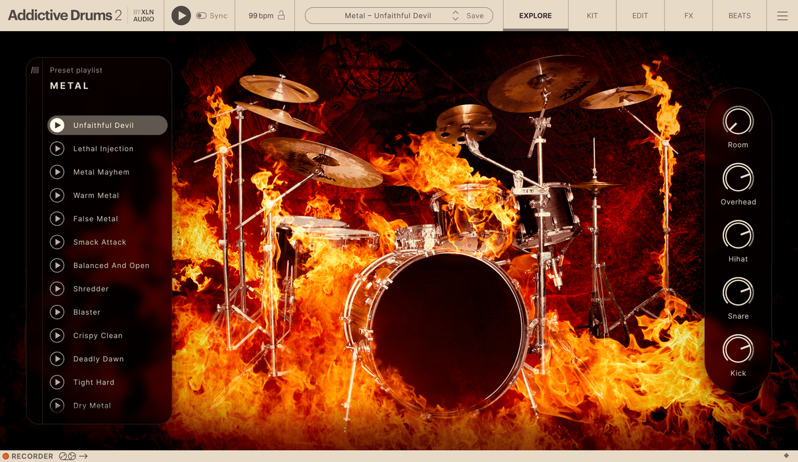This screenshot has height=462, width=798.
Task: Select the Crispy Clean preset name
Action: point(98,336)
